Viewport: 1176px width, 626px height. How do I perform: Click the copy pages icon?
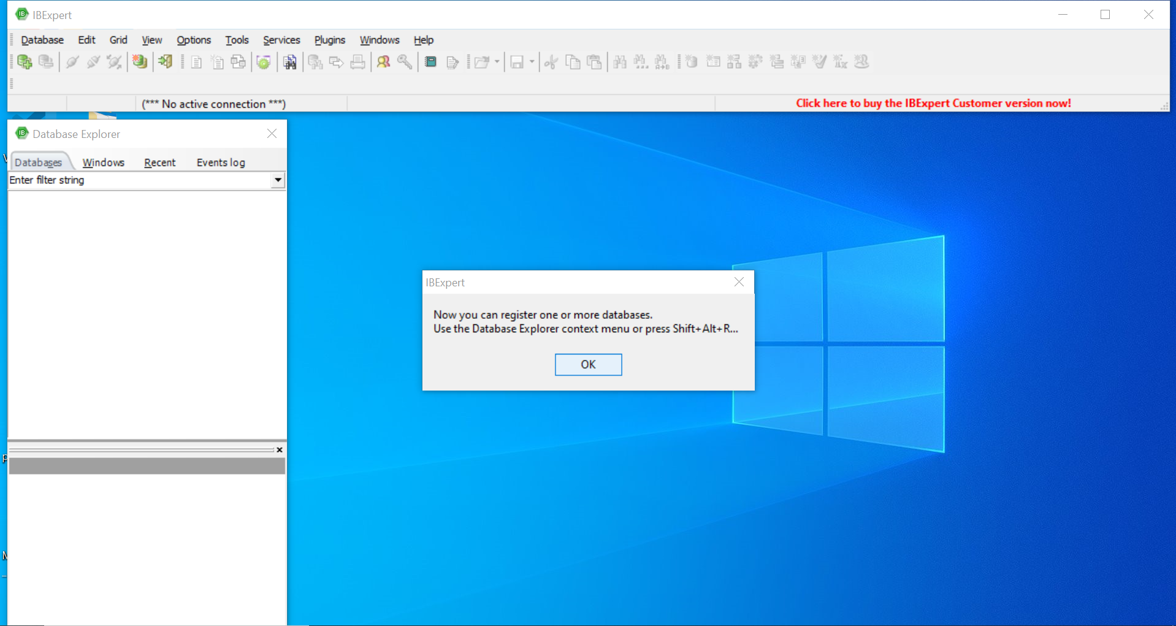tap(573, 62)
